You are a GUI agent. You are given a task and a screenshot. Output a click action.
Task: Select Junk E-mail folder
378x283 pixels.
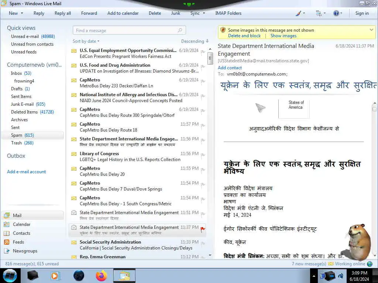click(x=28, y=104)
